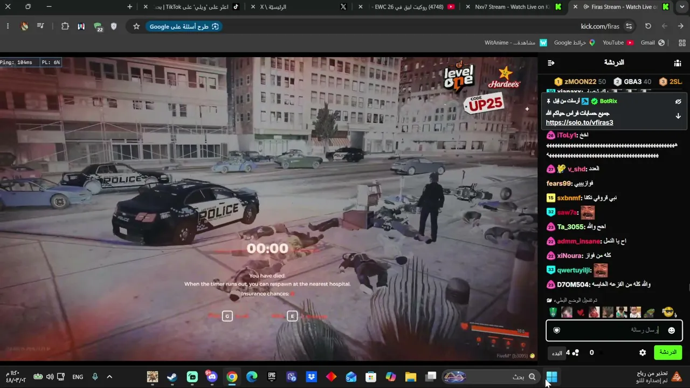The width and height of the screenshot is (690, 388).
Task: Open the chat users list icon
Action: (678, 63)
